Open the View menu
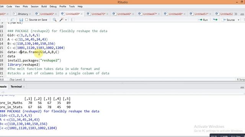The width and height of the screenshot is (245, 137). click(17, 6)
